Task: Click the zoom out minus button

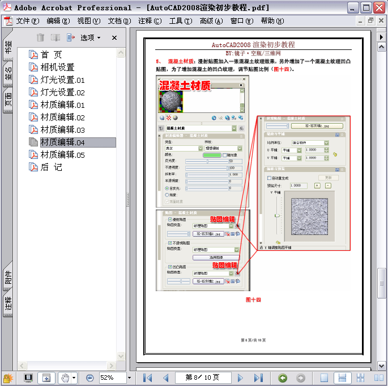Action: click(90, 378)
